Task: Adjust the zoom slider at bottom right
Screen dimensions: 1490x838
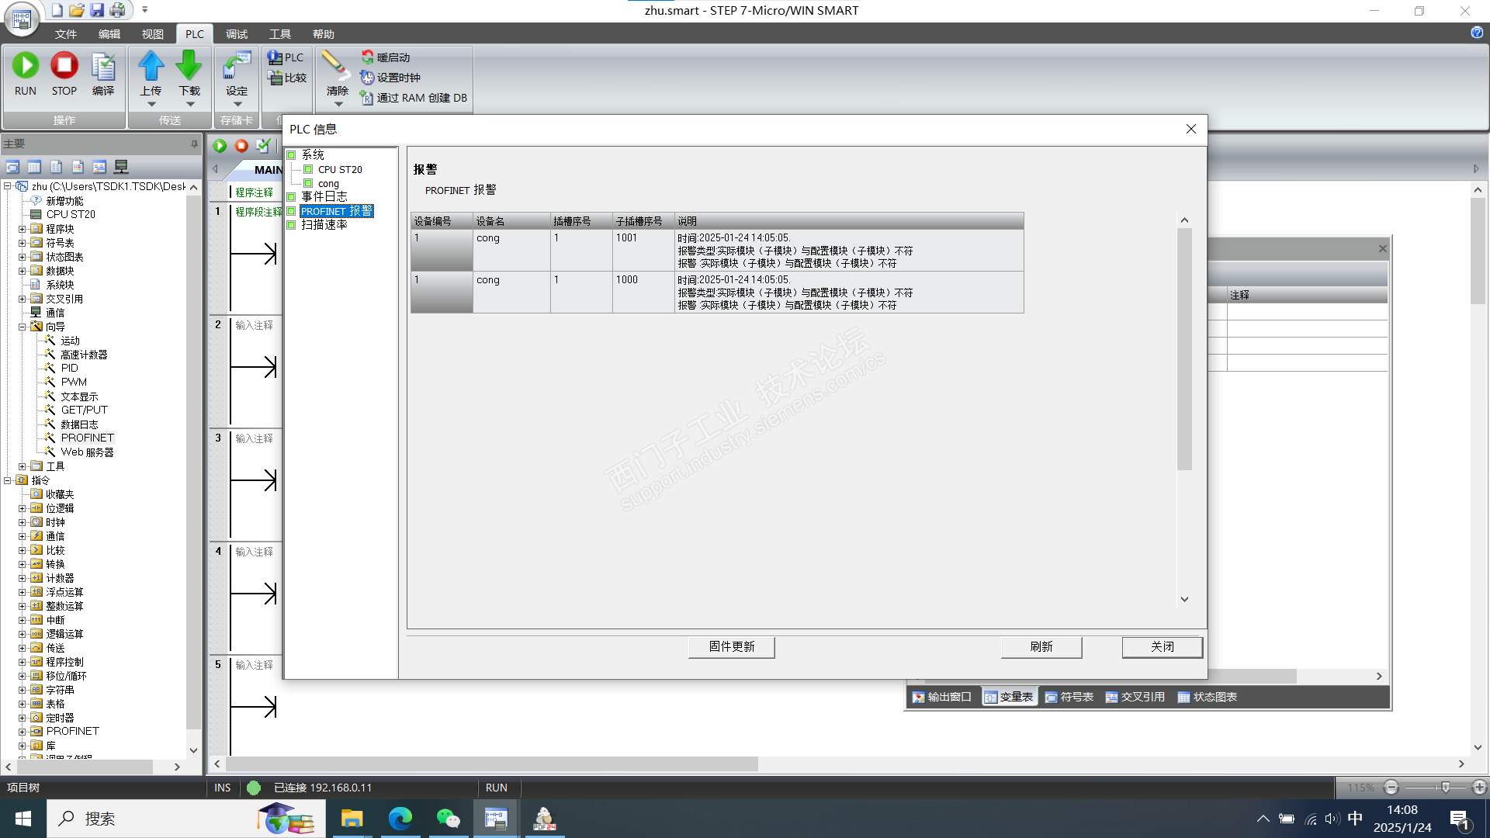Action: coord(1445,788)
